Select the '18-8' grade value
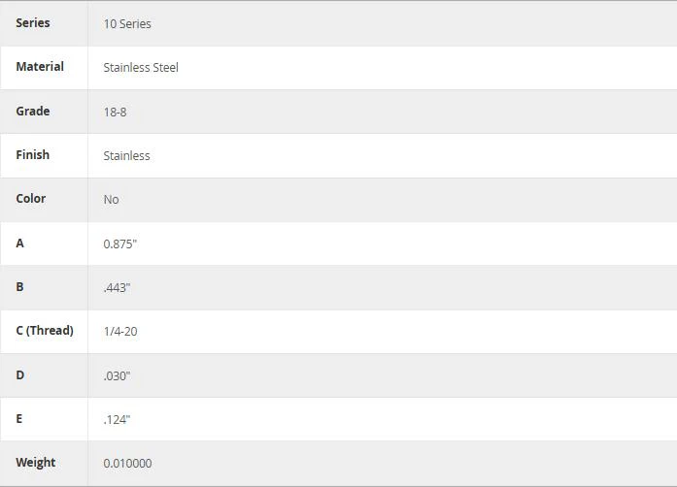 [115, 113]
